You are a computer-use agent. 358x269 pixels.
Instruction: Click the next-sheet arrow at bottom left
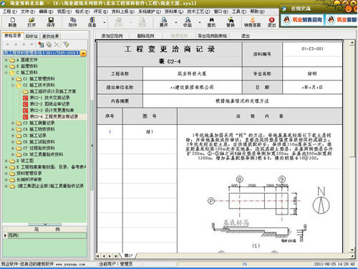point(110,256)
